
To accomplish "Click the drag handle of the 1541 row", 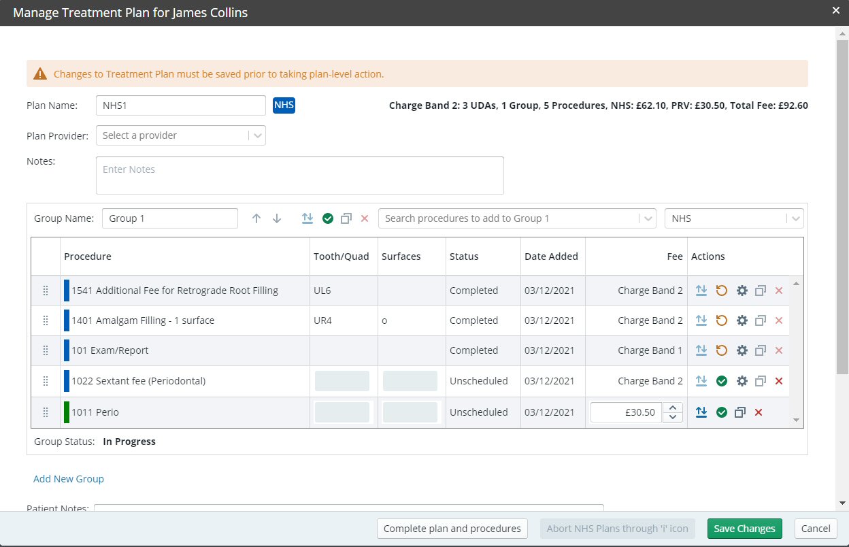I will coord(46,291).
